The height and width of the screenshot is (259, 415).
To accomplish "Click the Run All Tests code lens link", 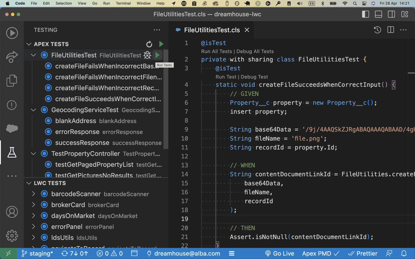I will coord(217,51).
